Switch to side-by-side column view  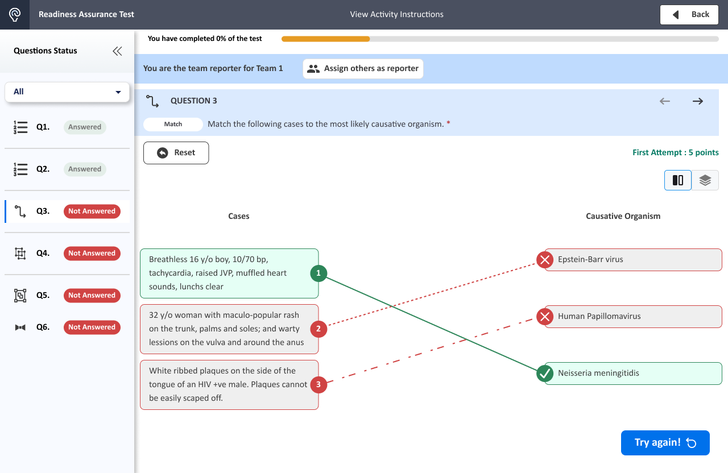(678, 180)
